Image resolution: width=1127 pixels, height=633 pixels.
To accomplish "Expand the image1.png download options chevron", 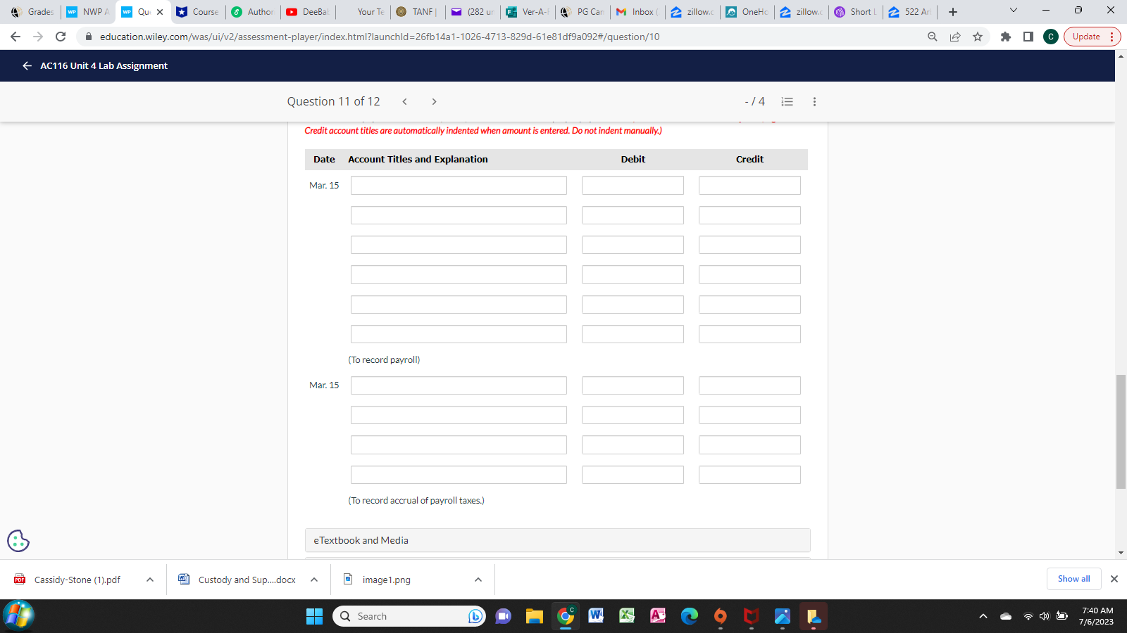I will coord(478,579).
